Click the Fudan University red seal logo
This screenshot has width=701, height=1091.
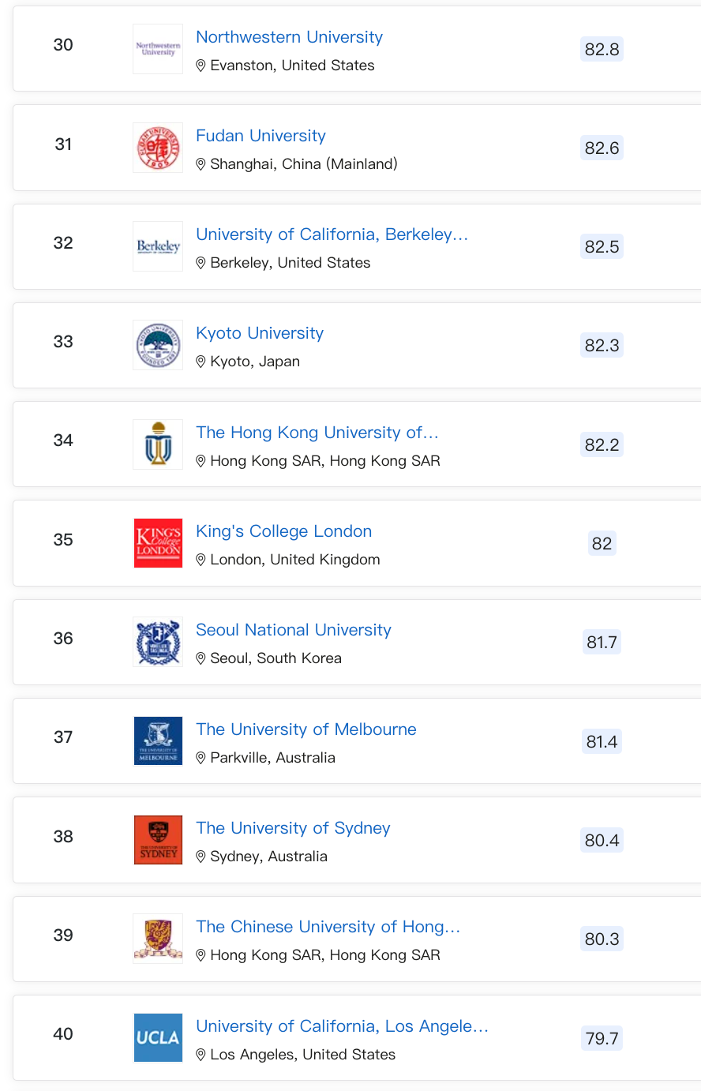pos(158,148)
